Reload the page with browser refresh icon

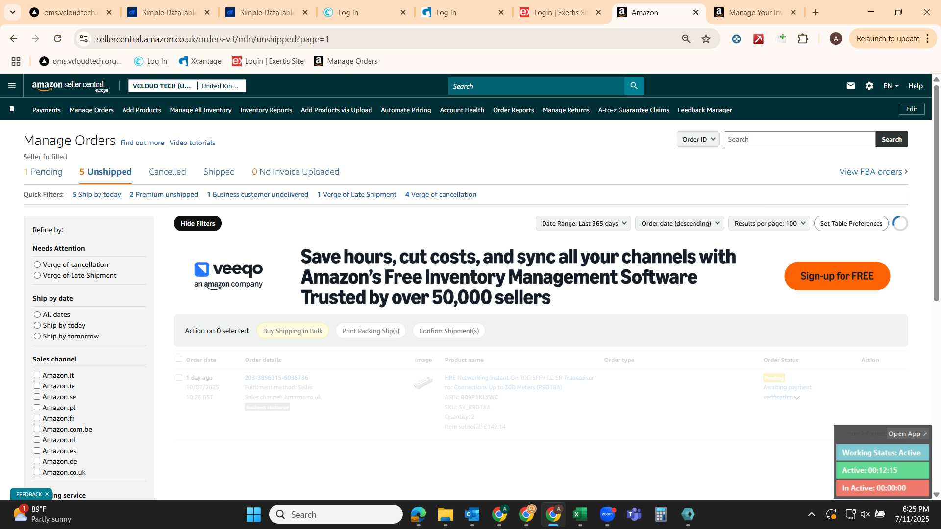(58, 39)
